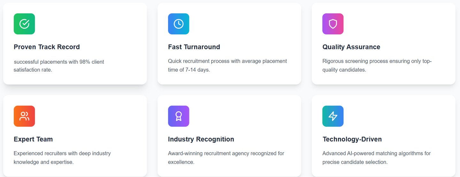The image size is (460, 177).
Task: Click the blue clock icon
Action: [179, 24]
